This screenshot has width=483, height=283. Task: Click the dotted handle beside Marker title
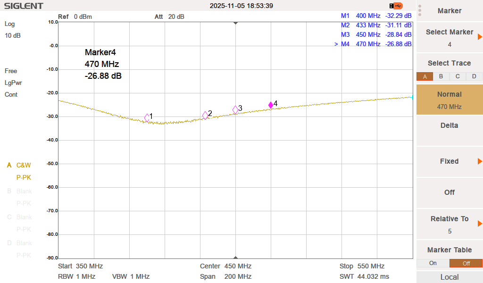point(420,10)
